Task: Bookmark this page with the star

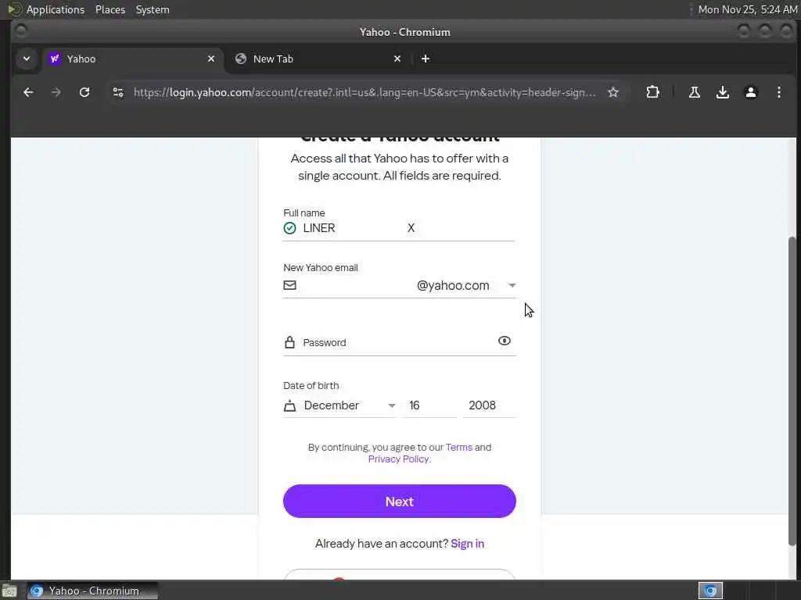Action: (613, 92)
